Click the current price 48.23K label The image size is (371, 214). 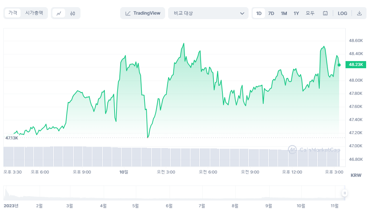tap(356, 64)
